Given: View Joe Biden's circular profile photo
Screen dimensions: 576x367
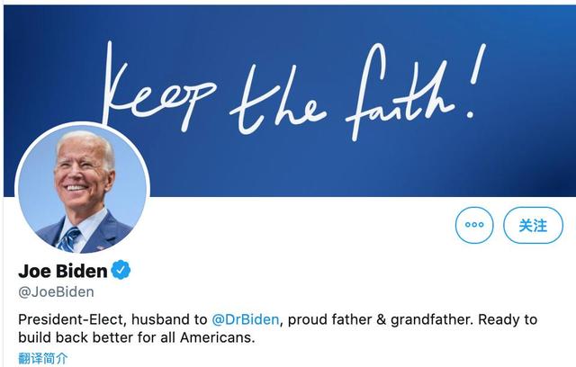Looking at the screenshot, I should [82, 188].
